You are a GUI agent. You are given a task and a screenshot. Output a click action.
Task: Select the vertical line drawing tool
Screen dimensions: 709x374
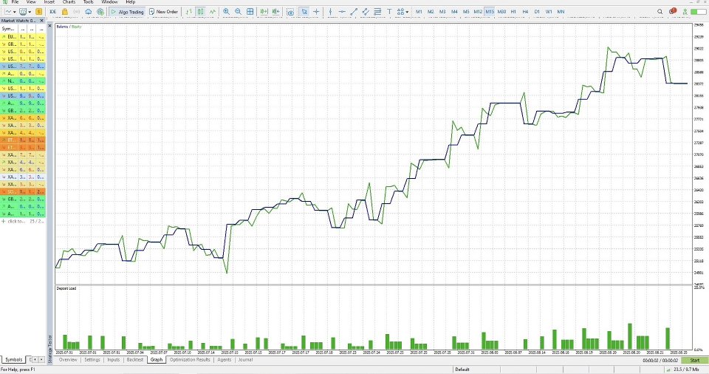tap(331, 12)
